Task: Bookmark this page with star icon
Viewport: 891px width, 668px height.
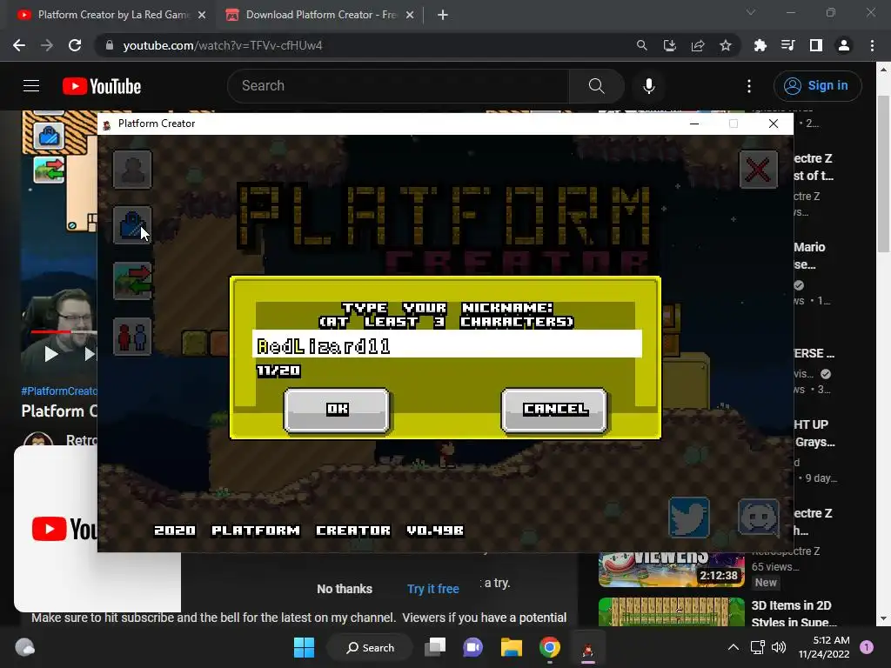Action: [x=726, y=45]
